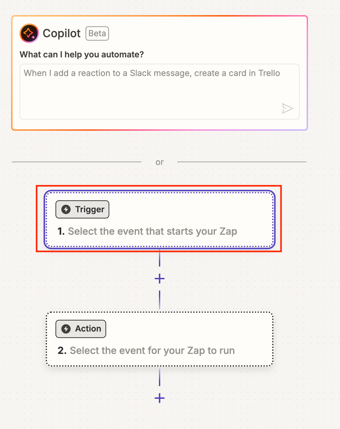Image resolution: width=340 pixels, height=429 pixels.
Task: Click empty area to the right of Trigger badge
Action: click(x=189, y=209)
